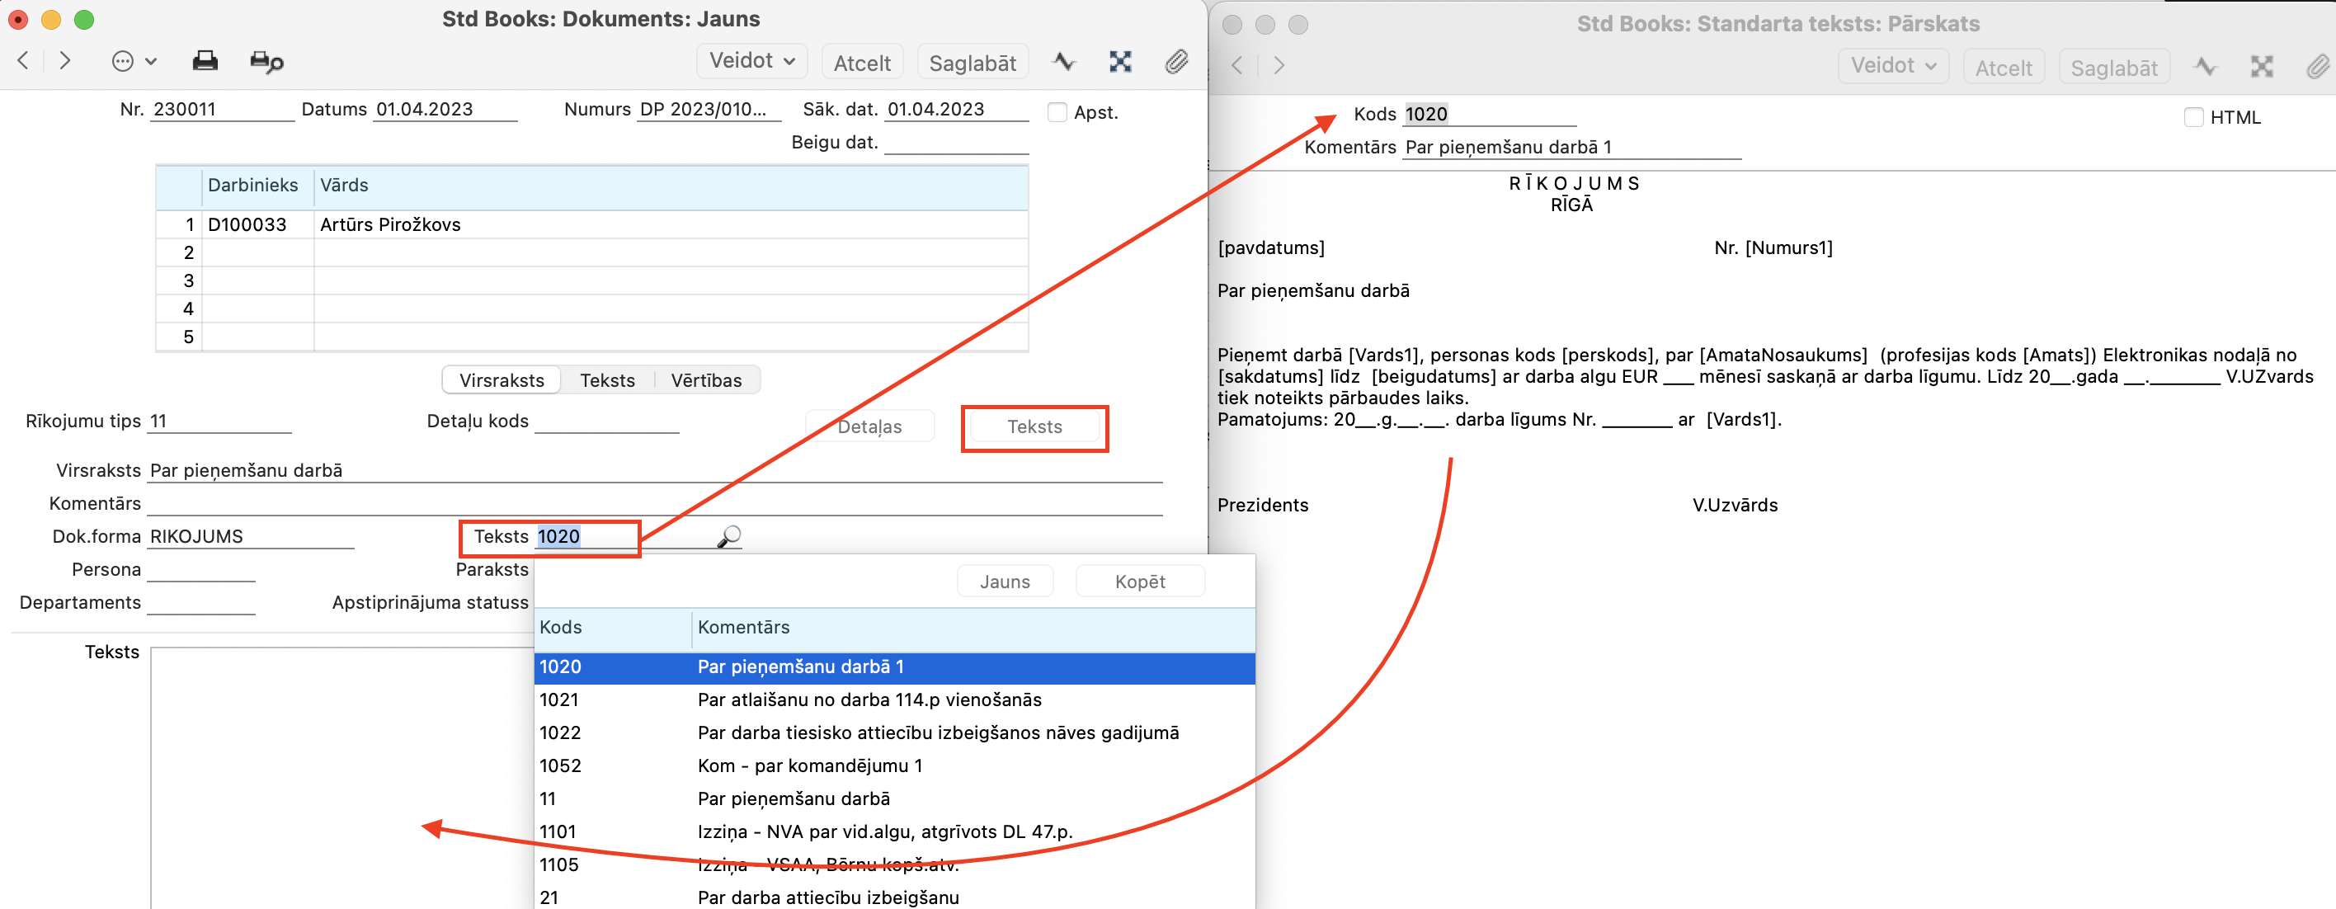Click the workflow overview cross-arrows icon
The width and height of the screenshot is (2336, 909).
coord(1120,61)
